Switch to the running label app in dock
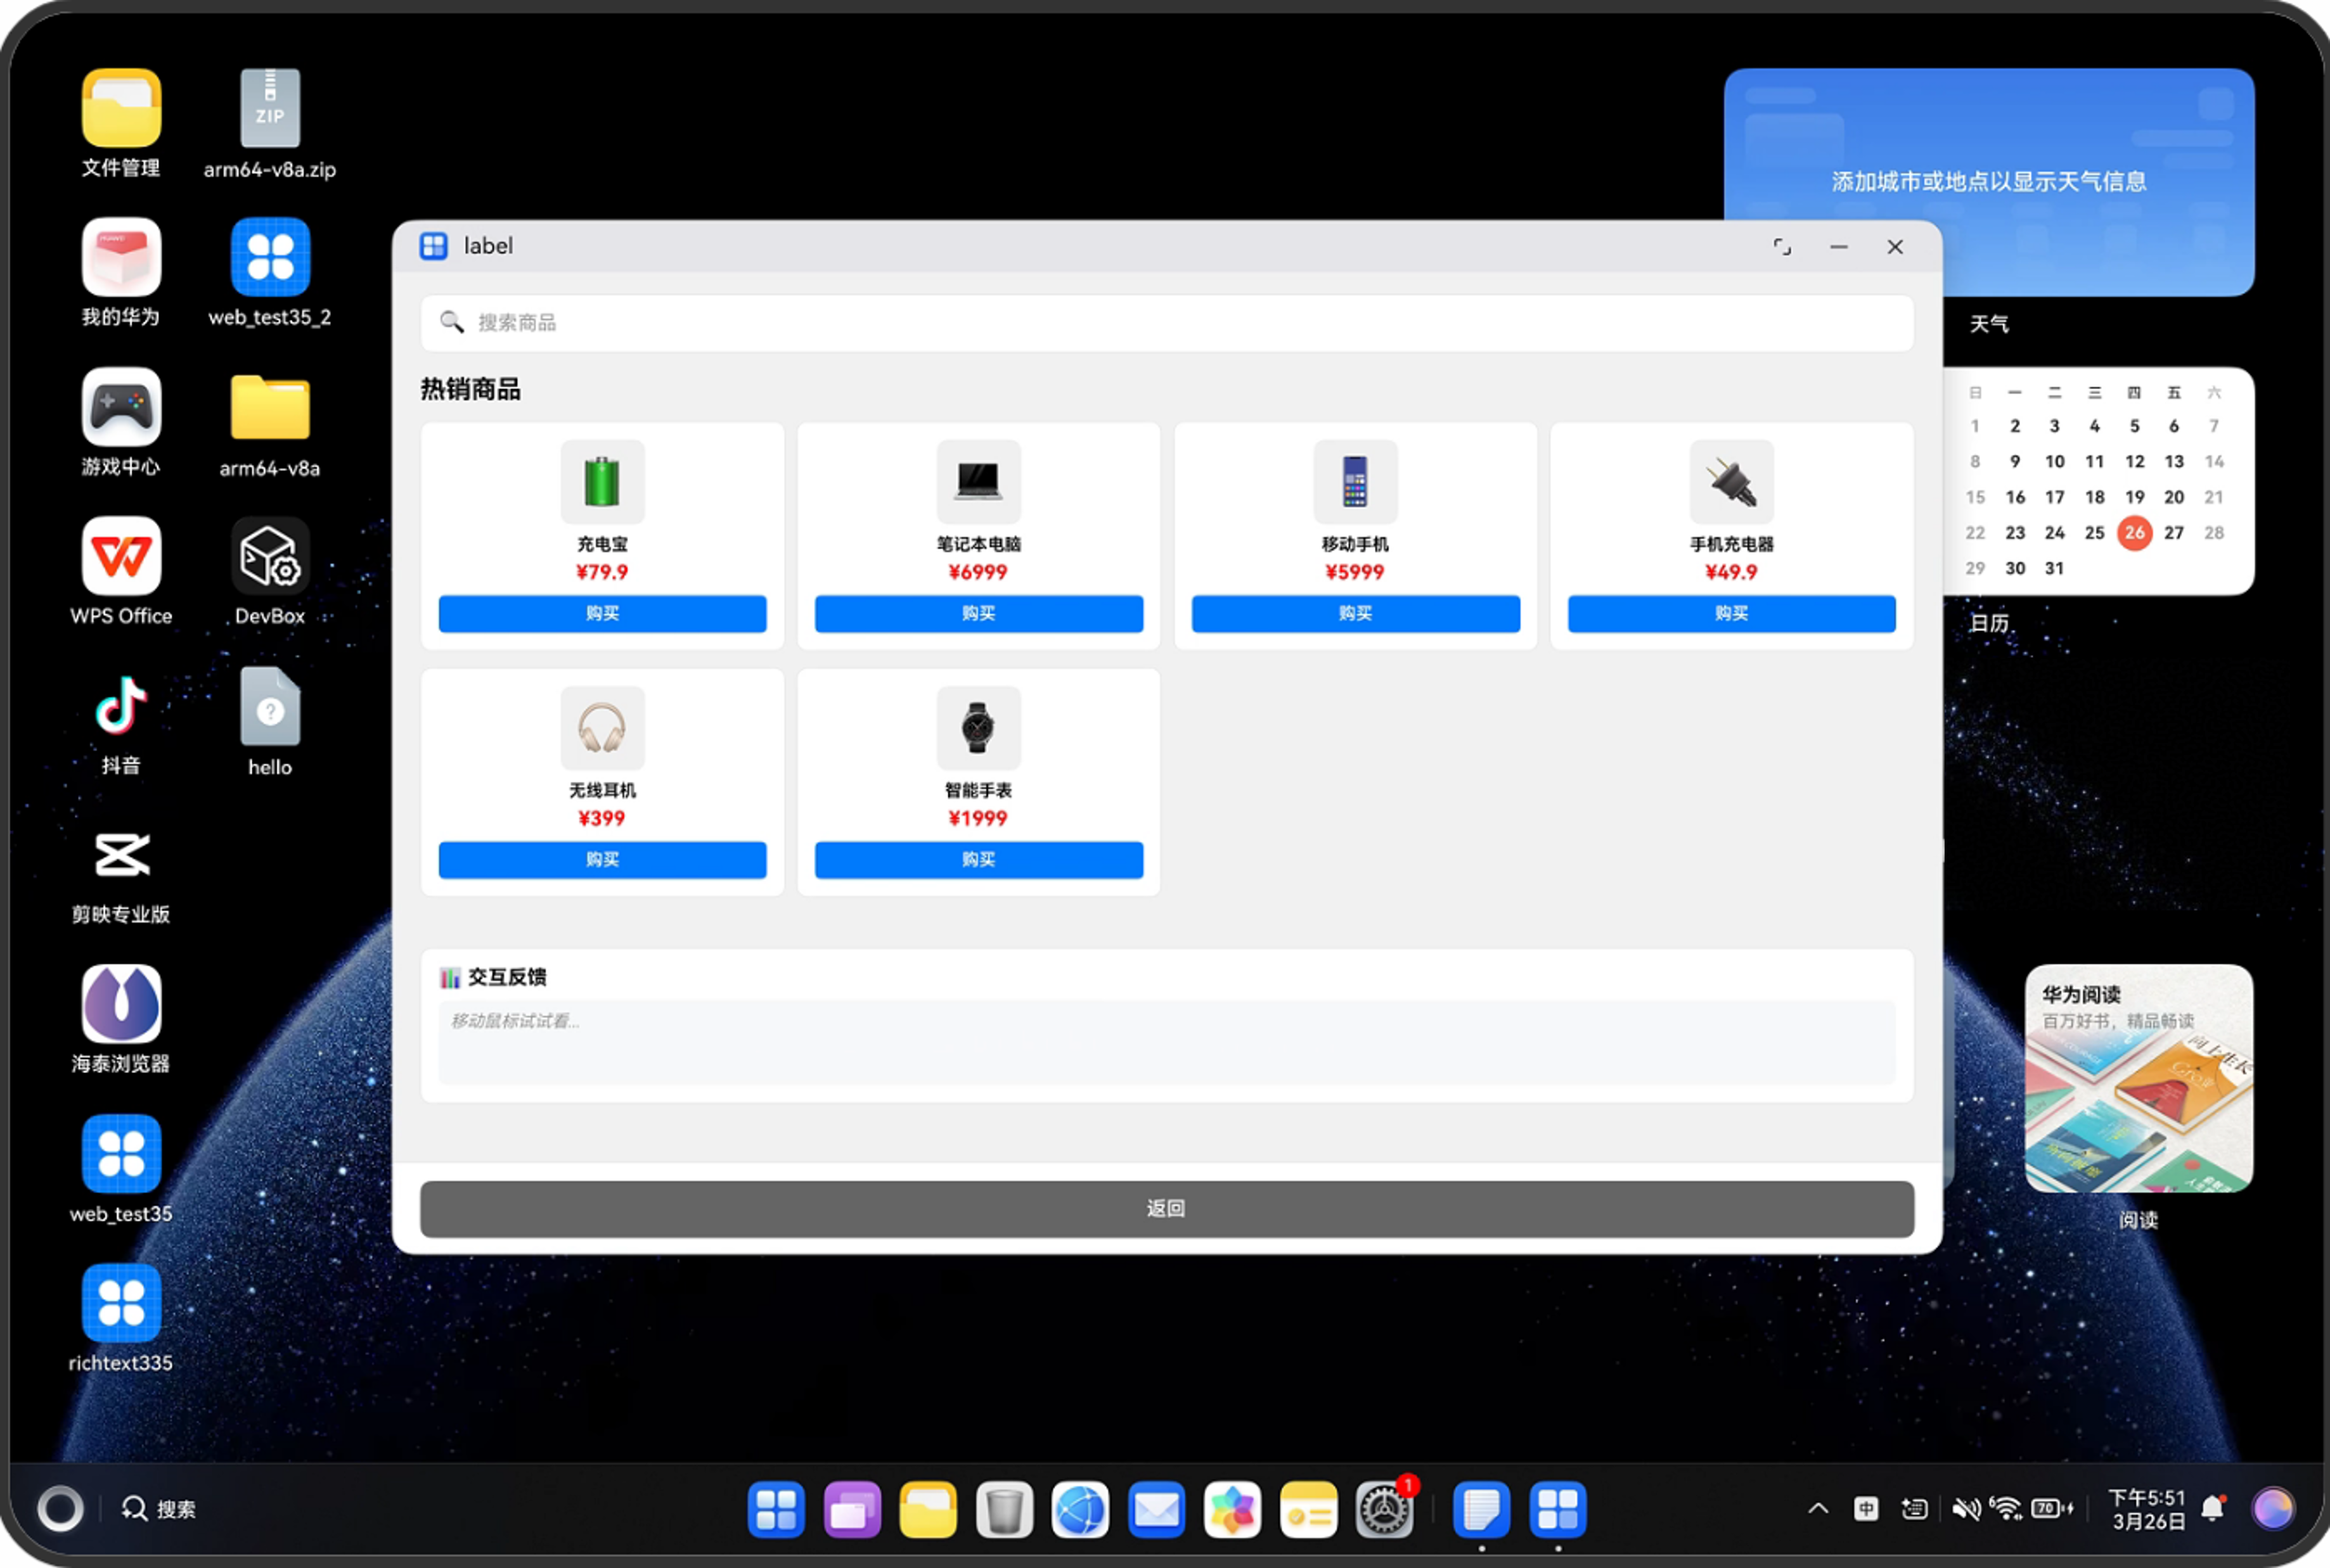The width and height of the screenshot is (2330, 1568). [x=1558, y=1509]
